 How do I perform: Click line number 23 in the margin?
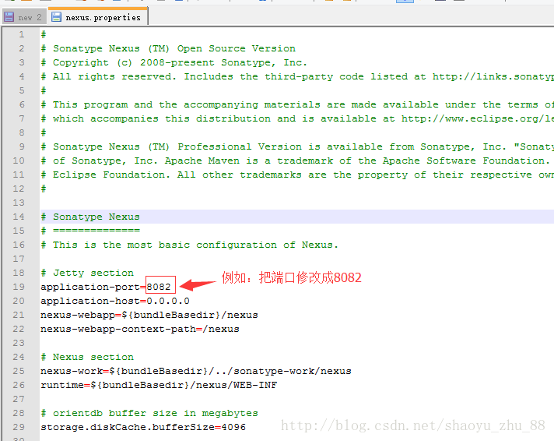pos(19,343)
